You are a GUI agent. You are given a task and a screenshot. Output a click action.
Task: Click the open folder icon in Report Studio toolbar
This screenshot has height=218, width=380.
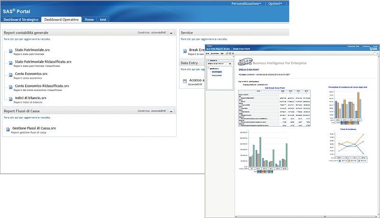[x=227, y=53]
